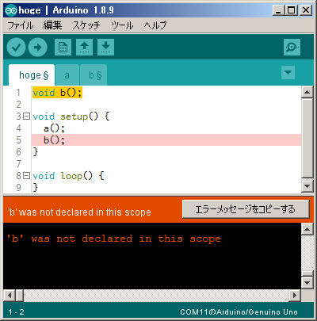The height and width of the screenshot is (321, 317).
Task: Switch to the b tab
Action: 94,75
